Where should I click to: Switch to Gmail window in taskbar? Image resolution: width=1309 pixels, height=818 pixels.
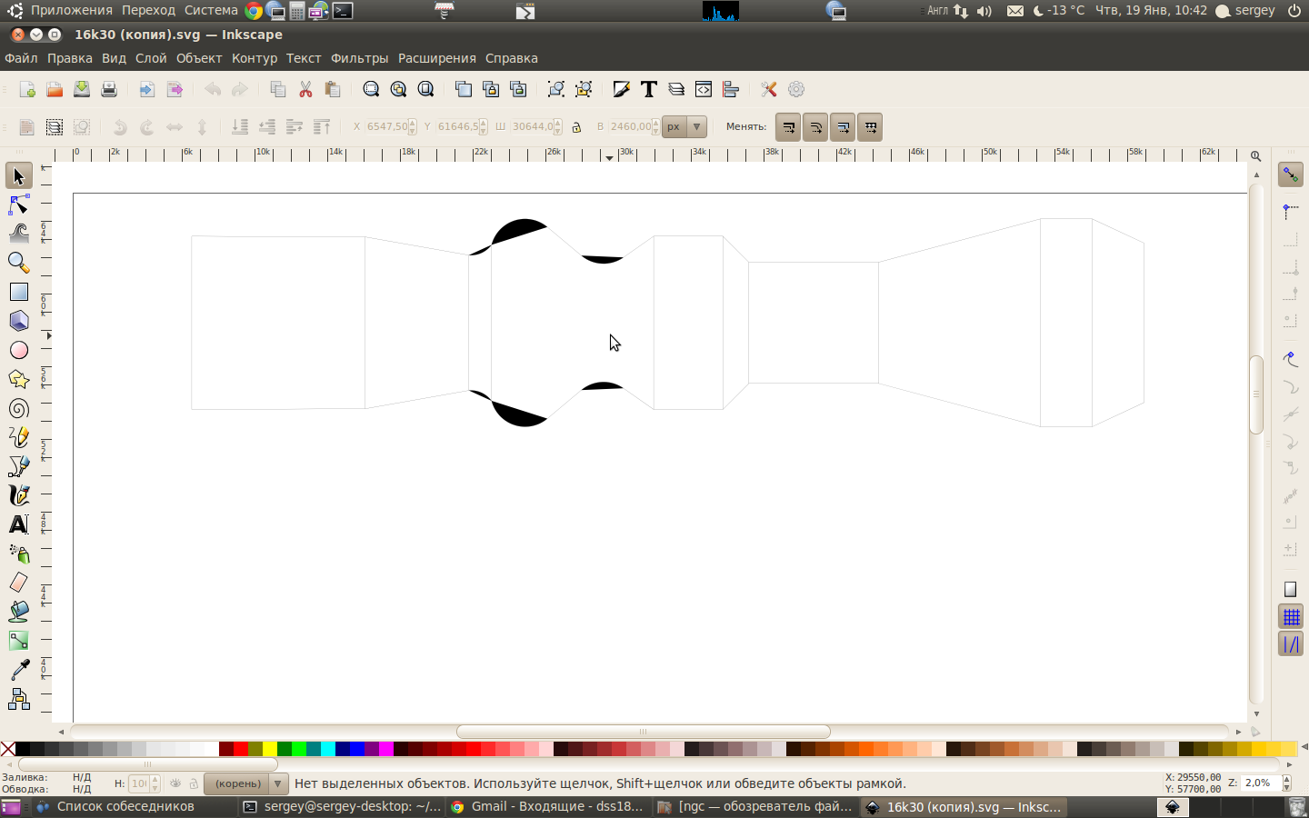548,807
